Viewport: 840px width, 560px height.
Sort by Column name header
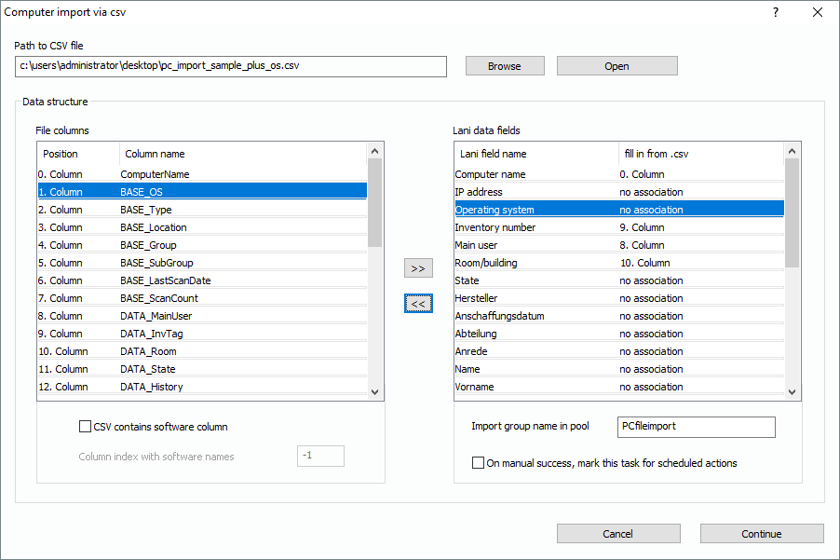click(242, 154)
